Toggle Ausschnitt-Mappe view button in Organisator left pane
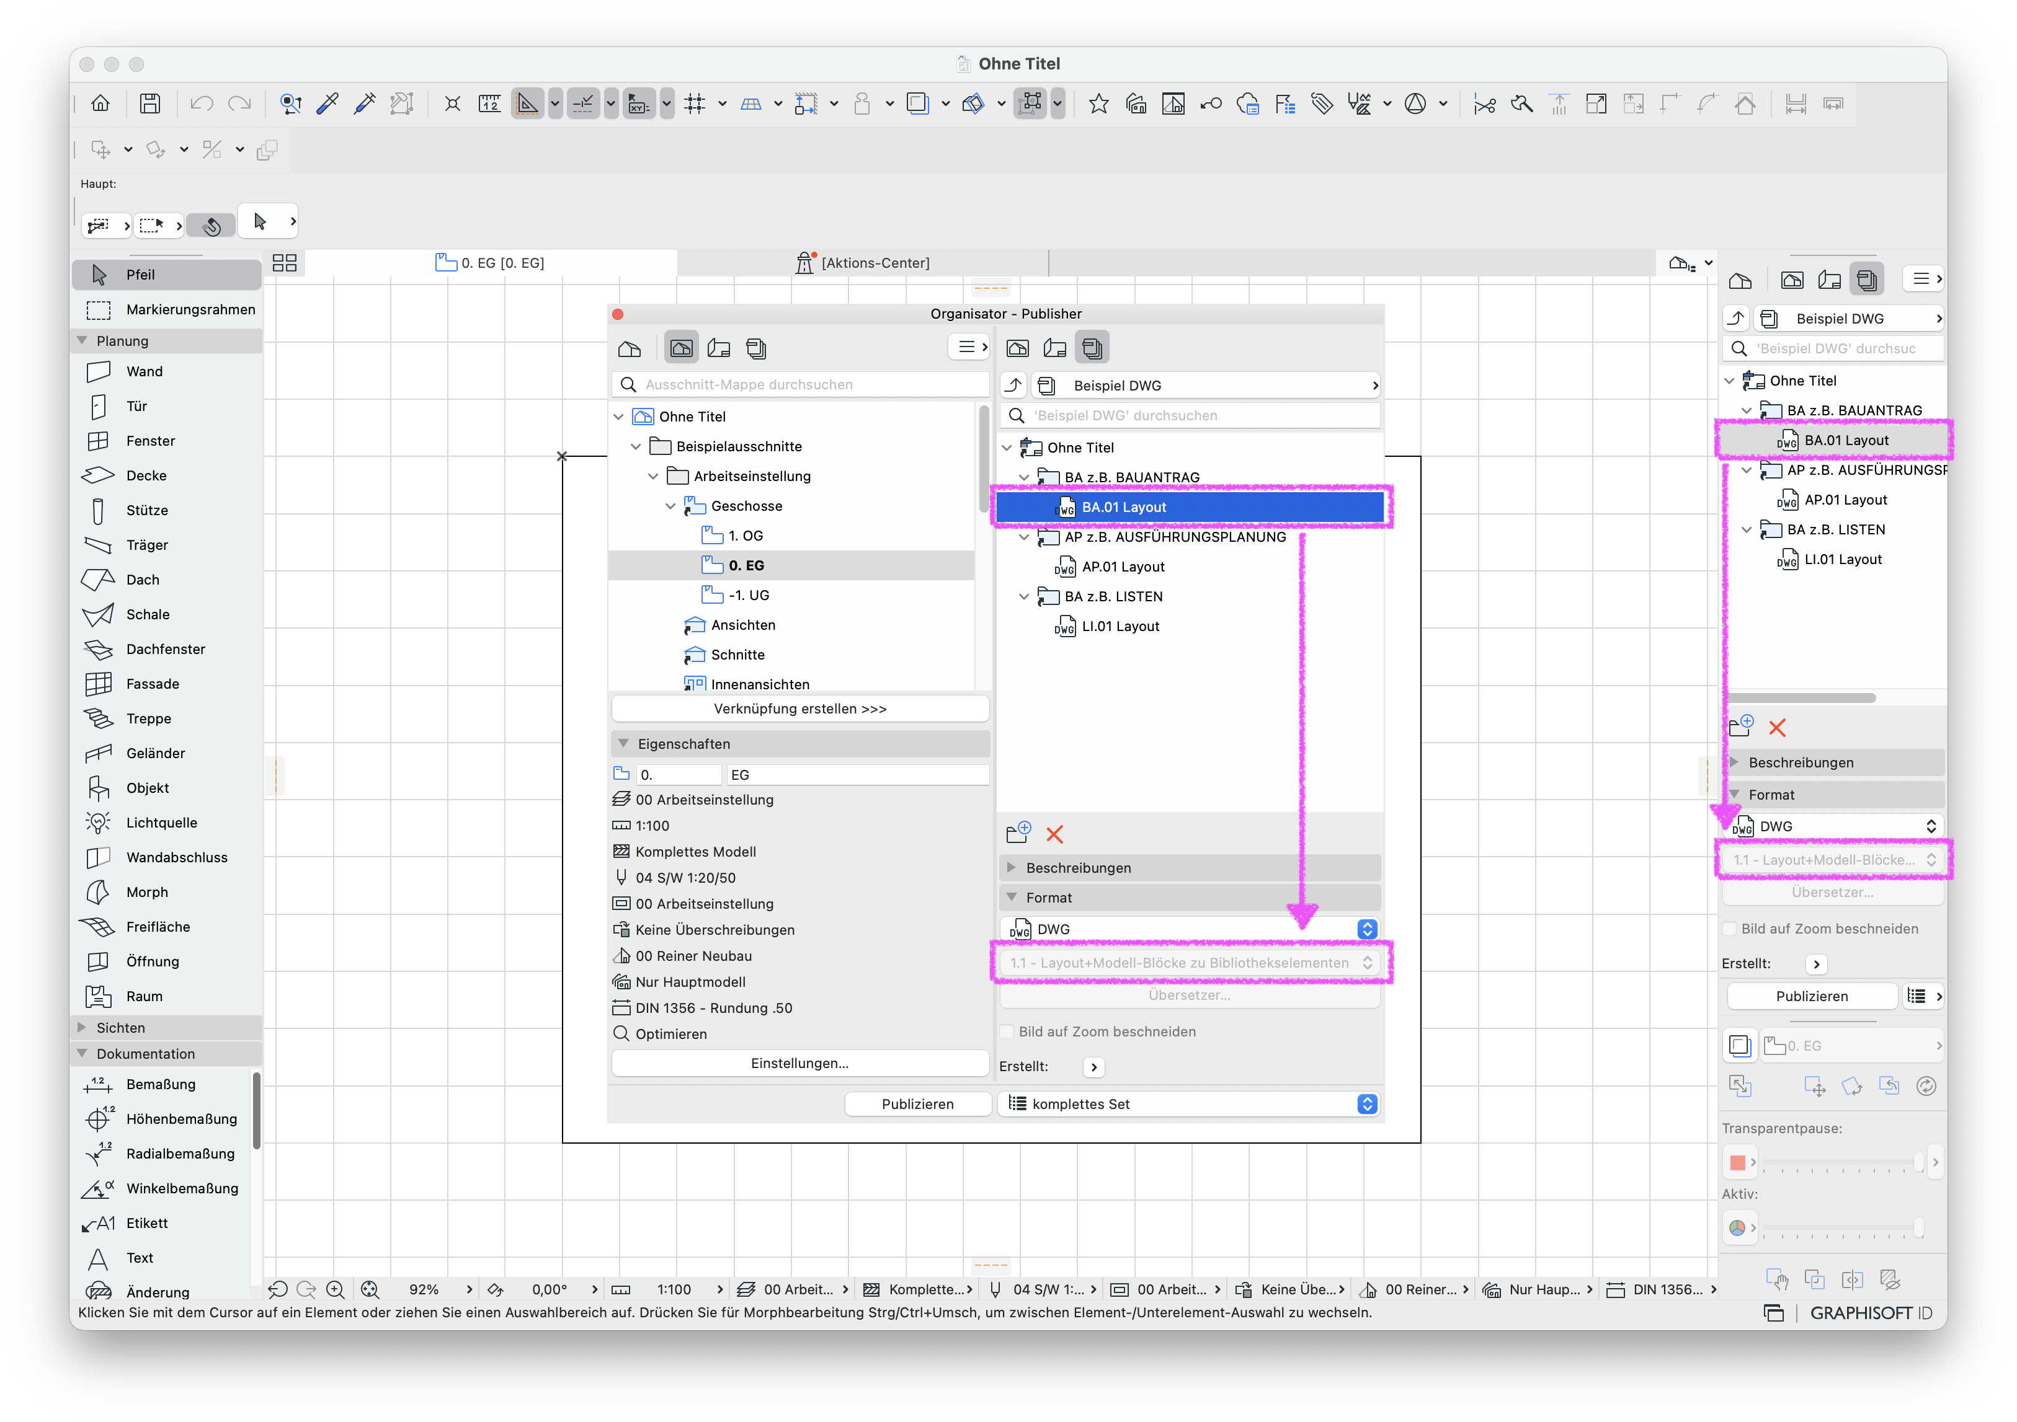The image size is (2017, 1422). (681, 348)
